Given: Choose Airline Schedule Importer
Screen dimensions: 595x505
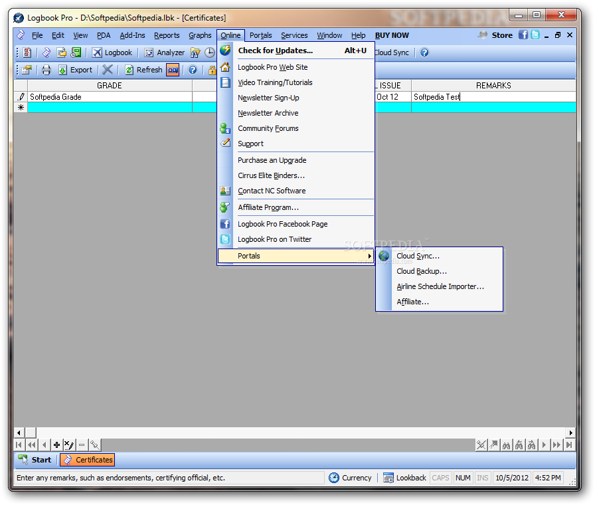Looking at the screenshot, I should click(x=440, y=286).
